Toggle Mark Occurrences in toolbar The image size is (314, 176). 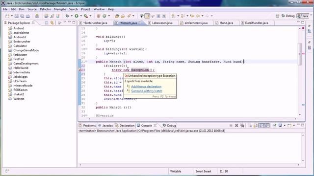pyautogui.click(x=147, y=16)
